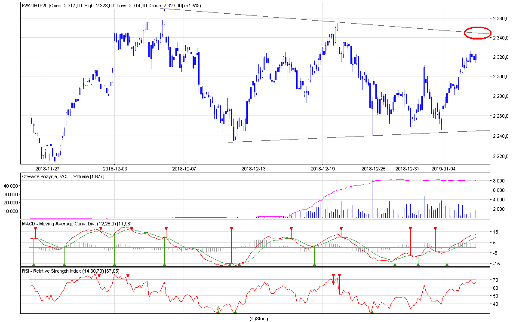Click the (C)Stooq copyright text

click(259, 319)
